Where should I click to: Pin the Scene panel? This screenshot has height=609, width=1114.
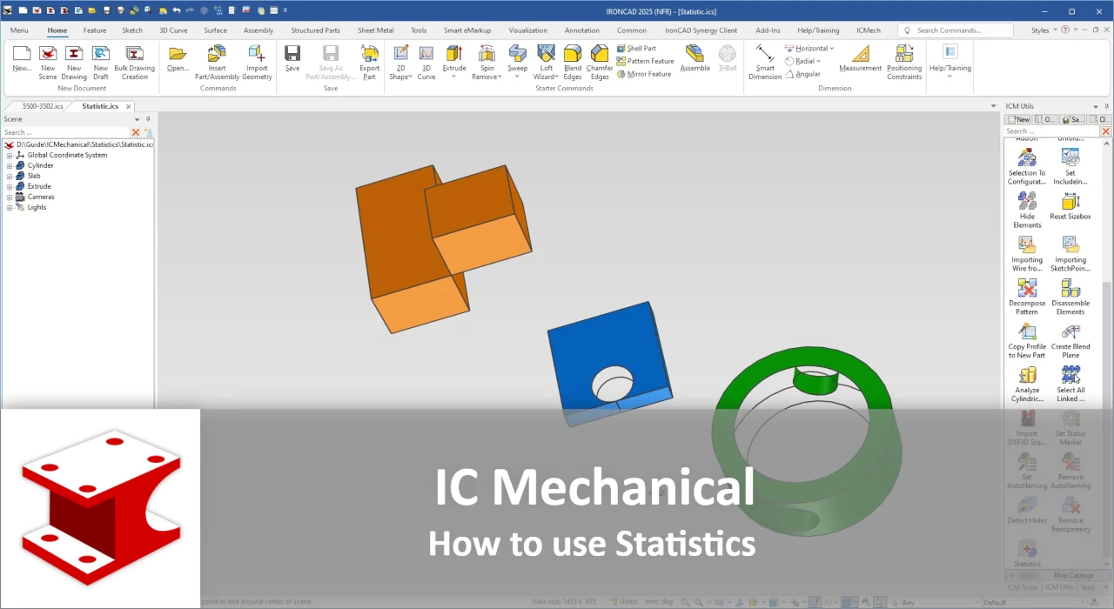[x=148, y=119]
